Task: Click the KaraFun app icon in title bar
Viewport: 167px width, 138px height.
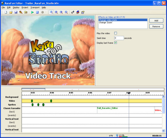Action: [x=2, y=3]
